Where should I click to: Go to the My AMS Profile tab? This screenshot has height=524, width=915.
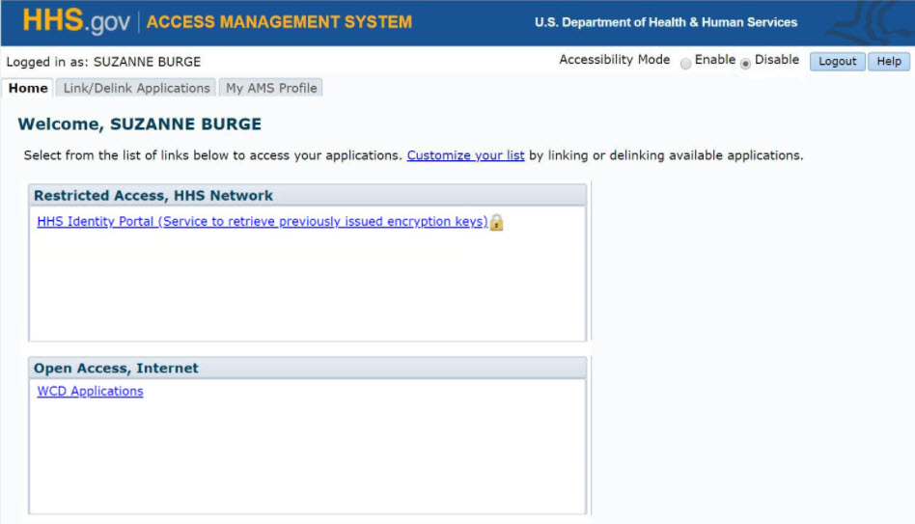tap(271, 88)
